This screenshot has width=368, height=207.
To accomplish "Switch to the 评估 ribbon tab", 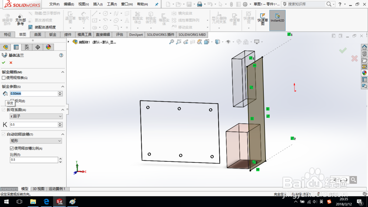I will [120, 35].
